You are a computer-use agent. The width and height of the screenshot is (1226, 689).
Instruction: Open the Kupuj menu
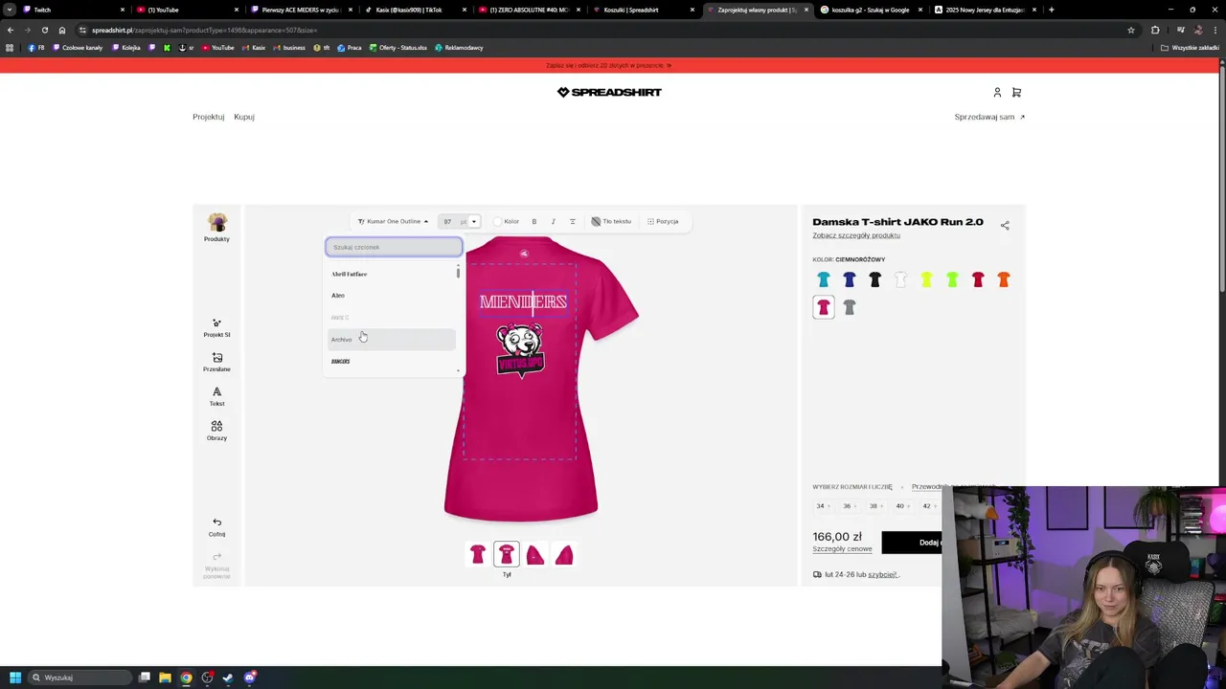coord(244,117)
